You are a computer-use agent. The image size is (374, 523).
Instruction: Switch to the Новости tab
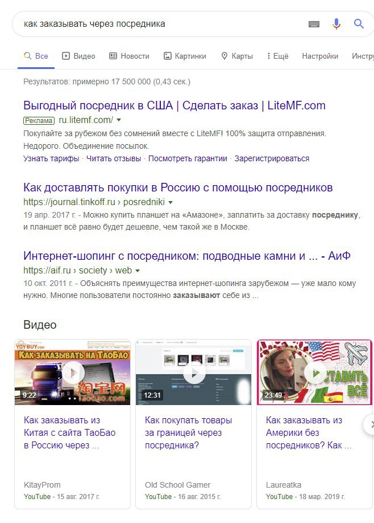coord(130,56)
